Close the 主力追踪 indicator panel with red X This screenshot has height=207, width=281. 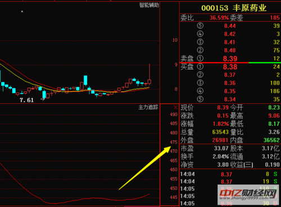175,107
